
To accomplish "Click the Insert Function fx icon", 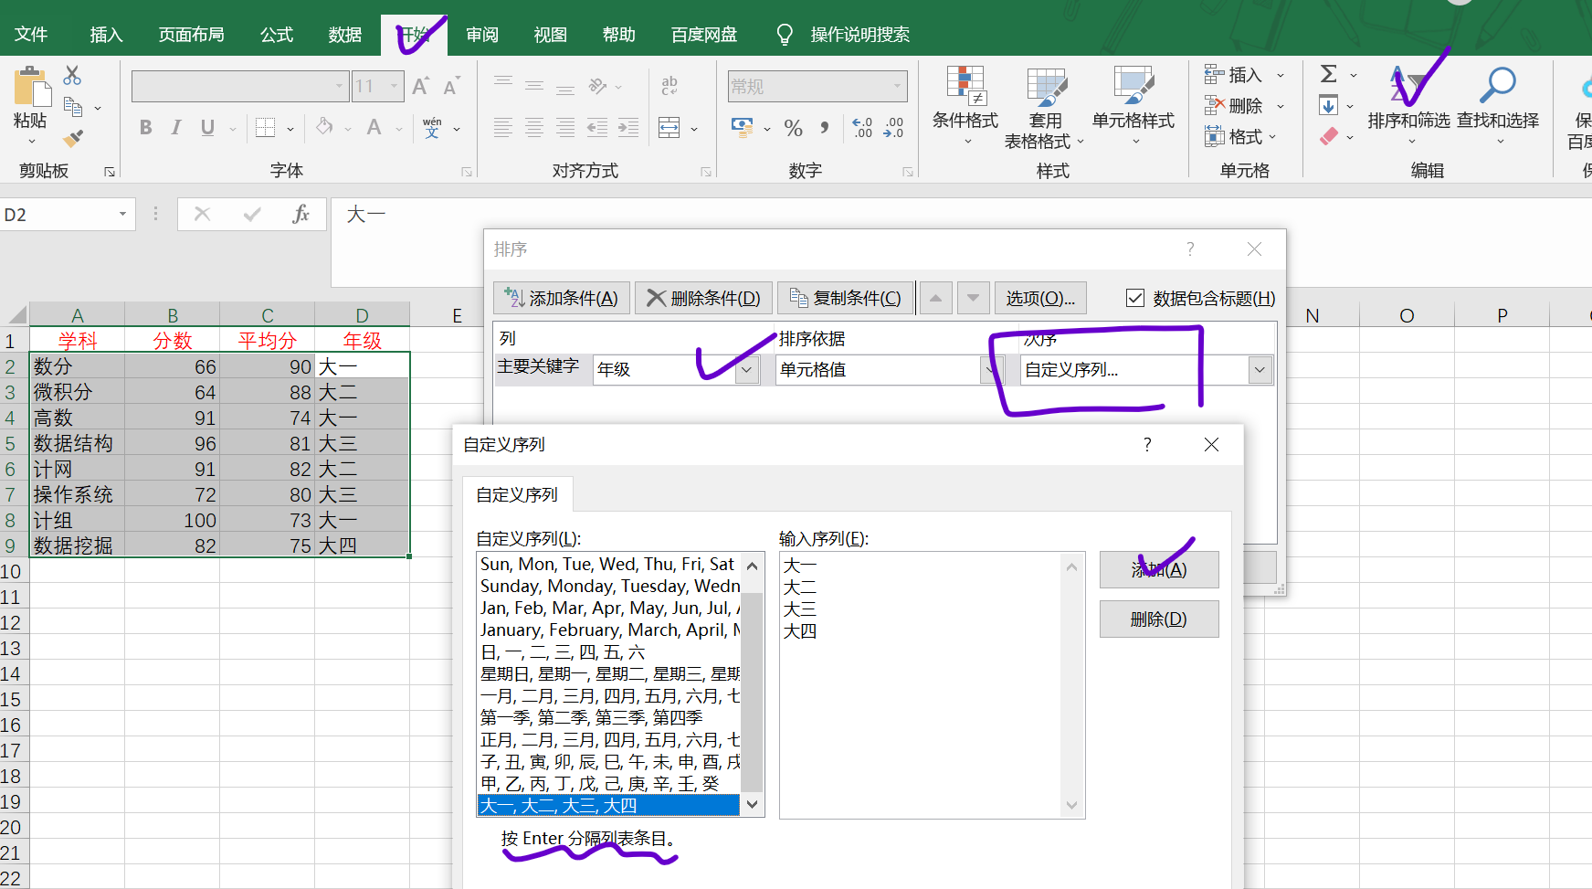I will [300, 214].
